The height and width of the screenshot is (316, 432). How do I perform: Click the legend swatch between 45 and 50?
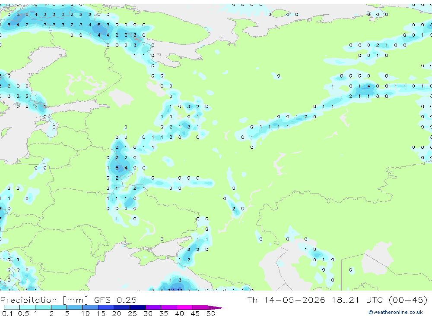[x=200, y=307]
